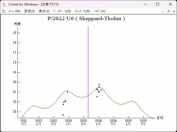Close the inner 光度グラフ1 child window

173,11
